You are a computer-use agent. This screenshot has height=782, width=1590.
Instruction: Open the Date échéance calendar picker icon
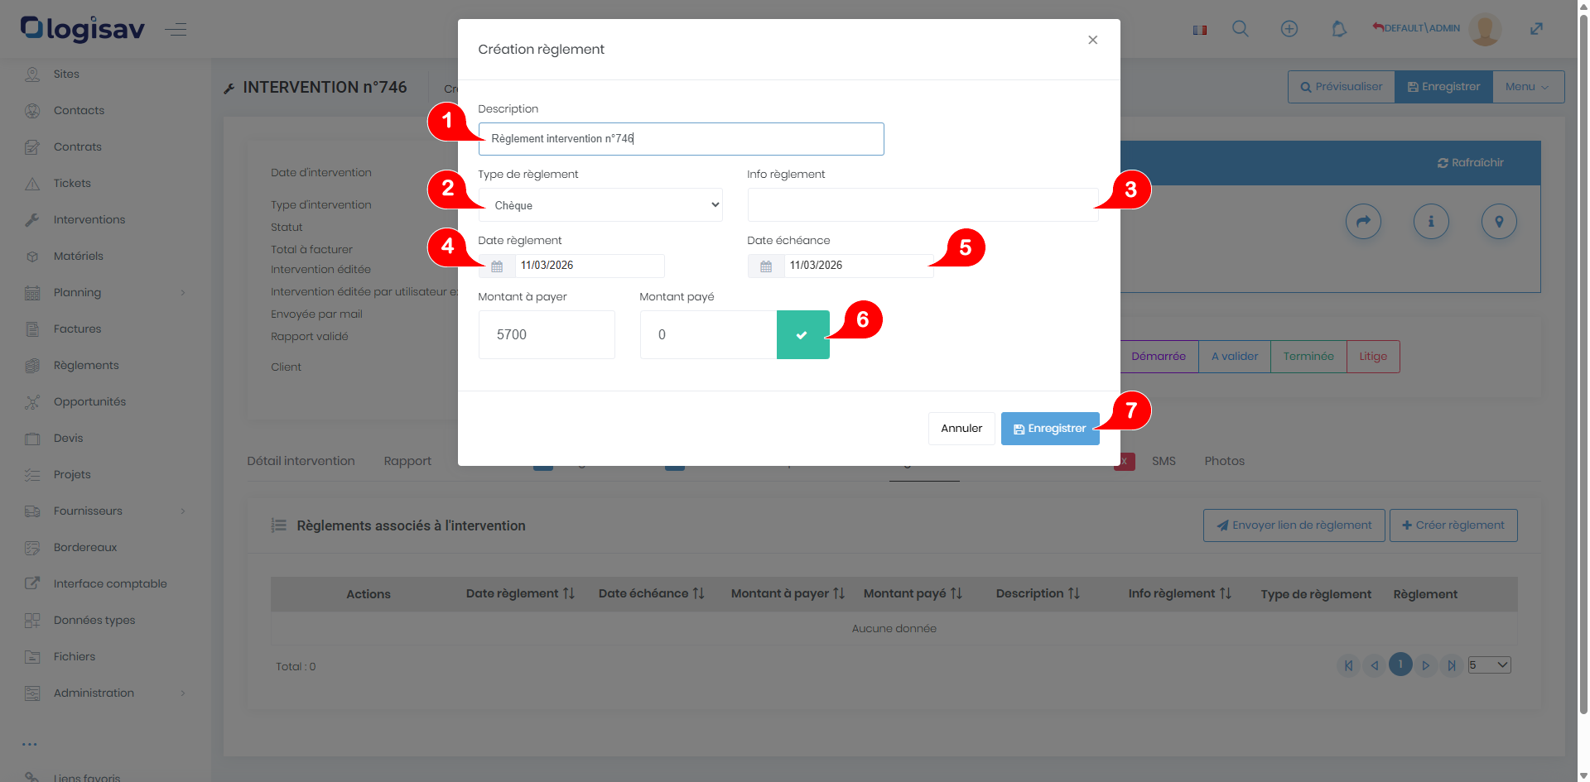point(766,266)
